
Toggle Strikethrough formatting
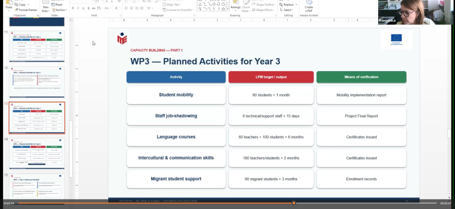(x=94, y=8)
